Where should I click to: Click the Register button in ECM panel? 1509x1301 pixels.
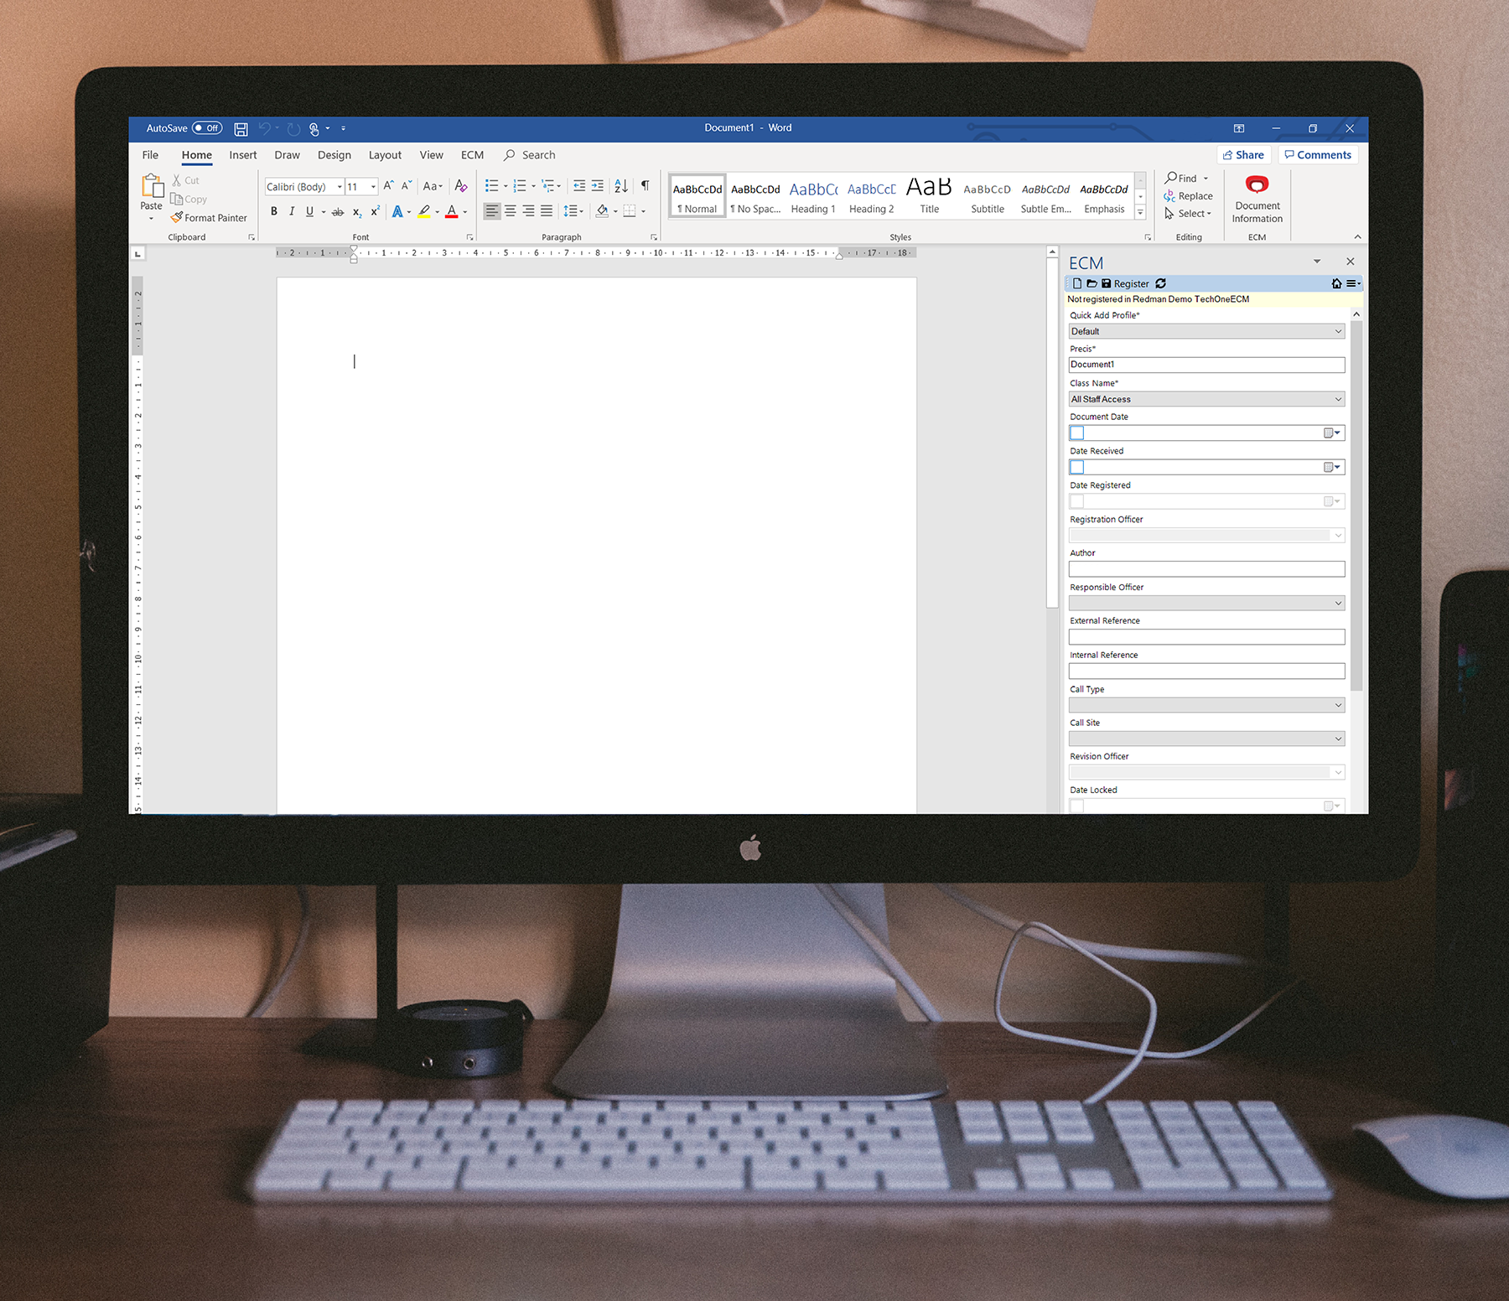[1130, 283]
